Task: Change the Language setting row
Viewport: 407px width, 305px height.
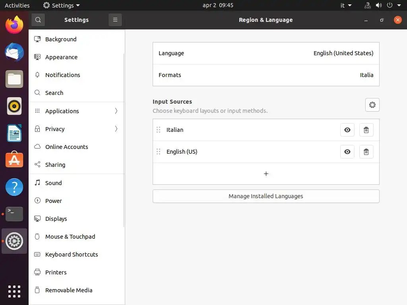Action: (266, 53)
